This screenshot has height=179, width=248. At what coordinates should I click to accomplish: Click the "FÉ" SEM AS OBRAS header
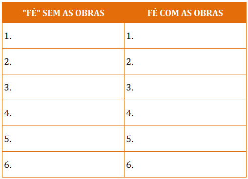pos(63,13)
